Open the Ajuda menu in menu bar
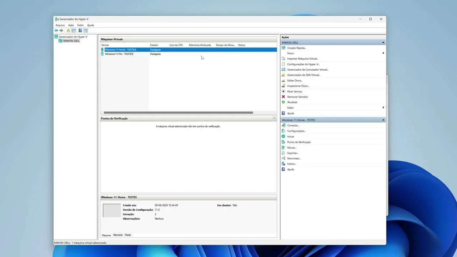The height and width of the screenshot is (257, 457). (x=91, y=25)
